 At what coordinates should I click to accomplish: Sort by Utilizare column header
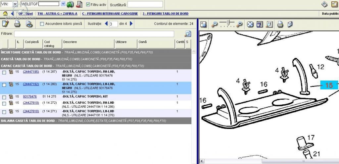click(125, 44)
